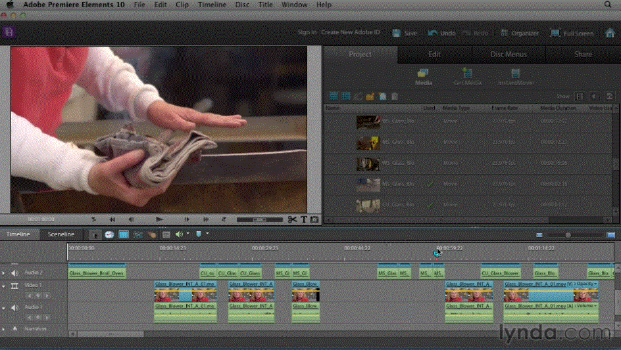
Task: Activate the Time Stretch tool
Action: [x=109, y=234]
